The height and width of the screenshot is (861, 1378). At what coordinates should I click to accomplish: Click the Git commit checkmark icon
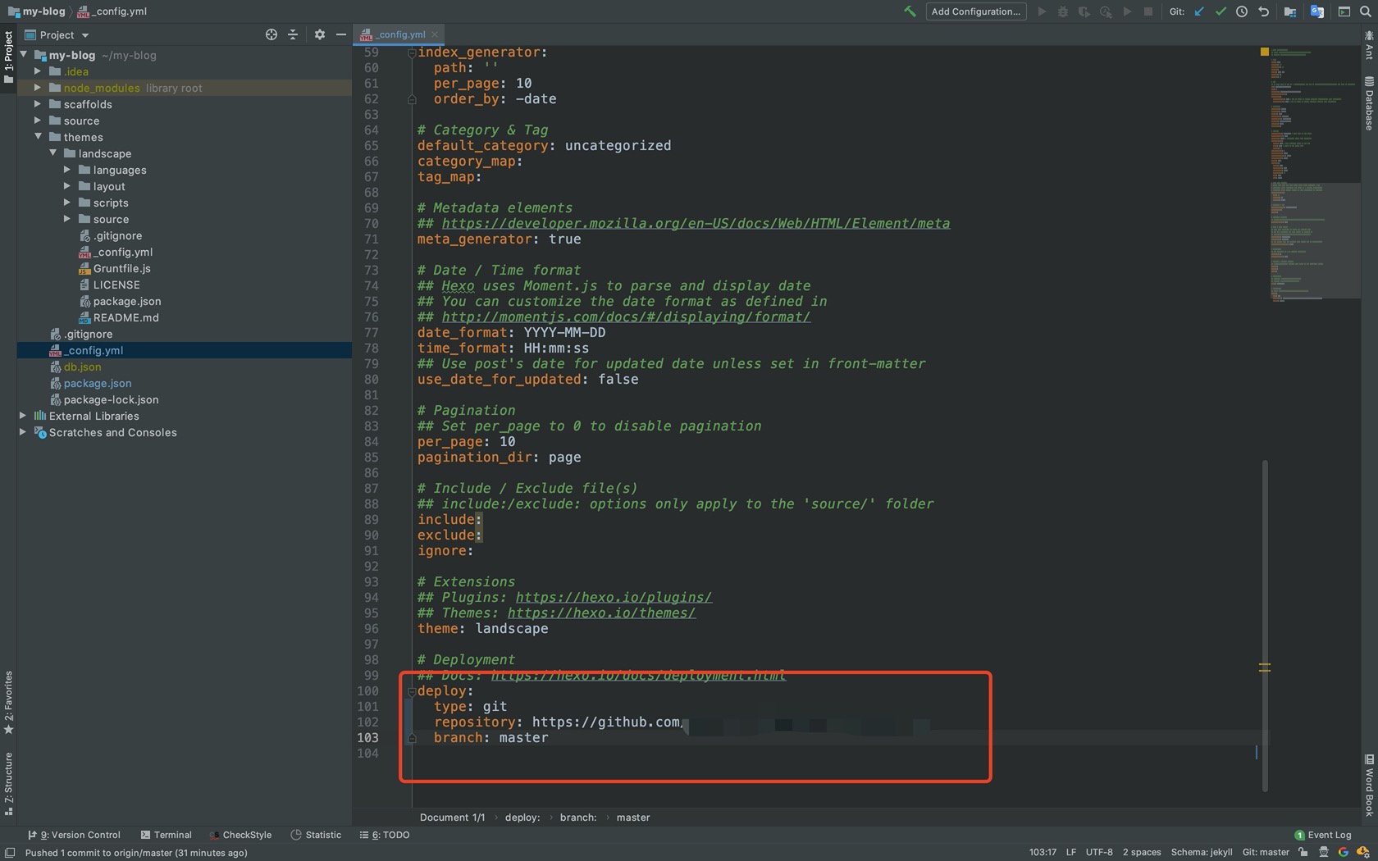coord(1221,11)
